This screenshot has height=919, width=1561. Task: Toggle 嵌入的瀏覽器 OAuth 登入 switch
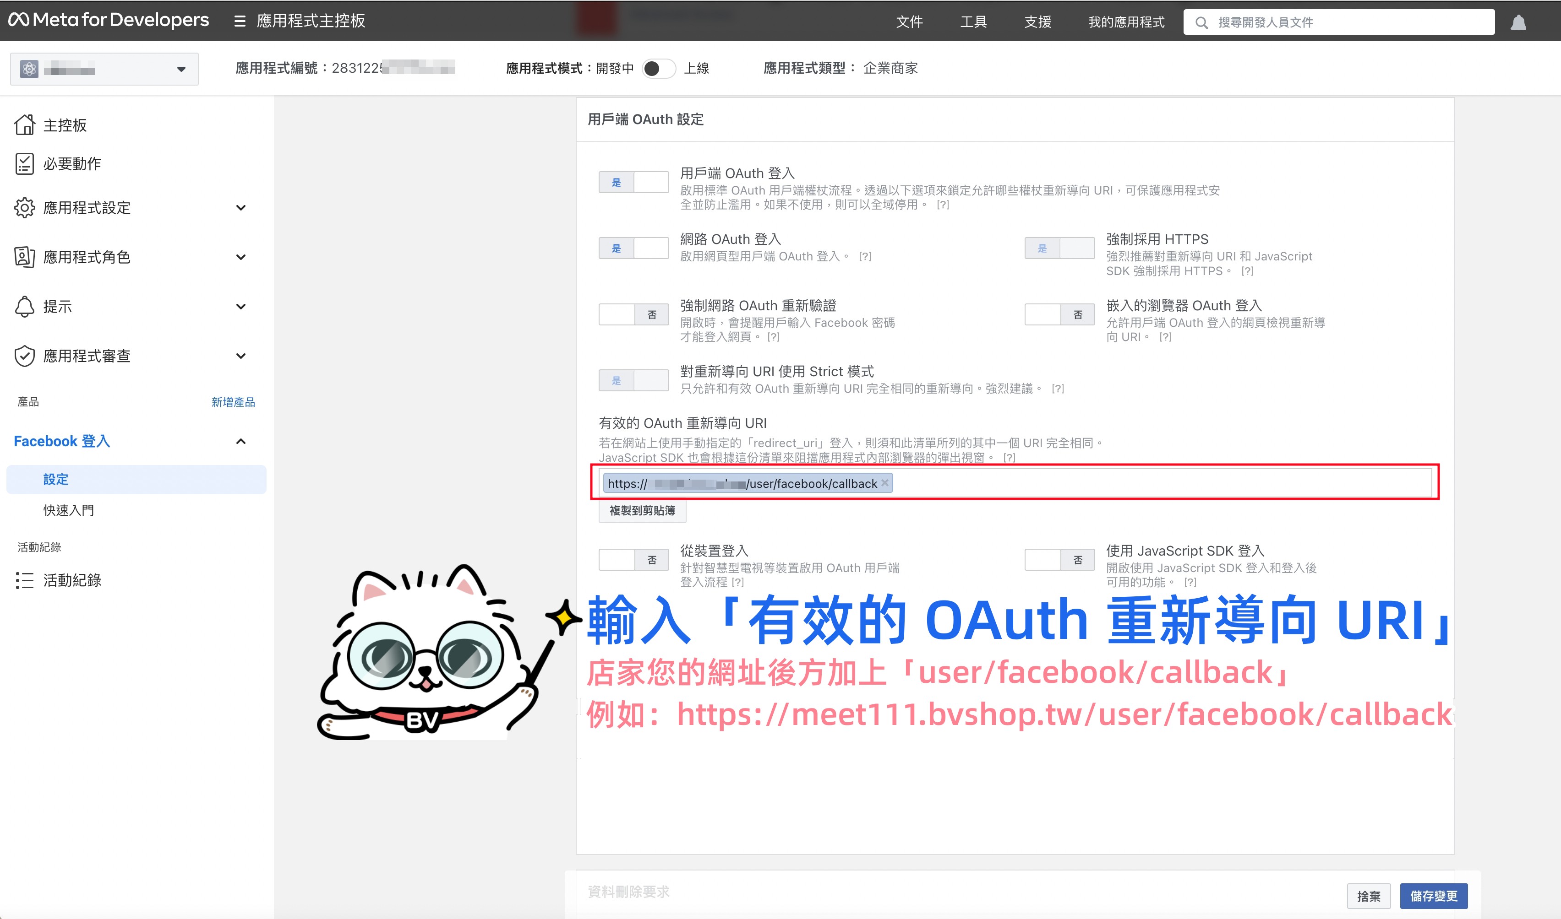pos(1059,314)
